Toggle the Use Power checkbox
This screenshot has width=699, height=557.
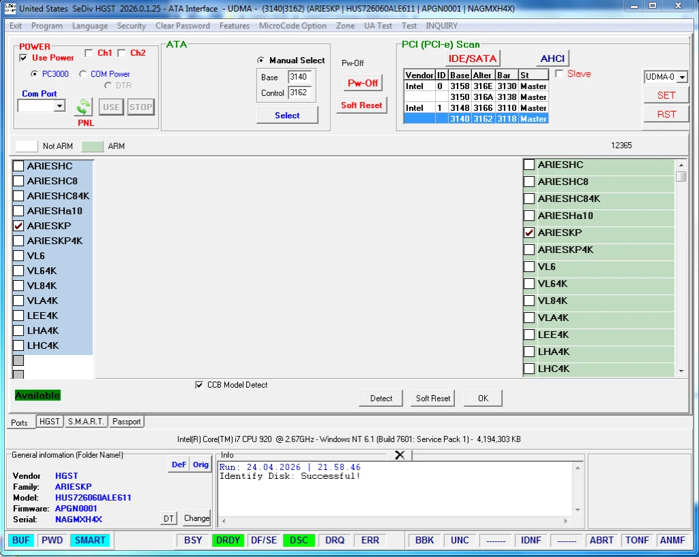pos(24,58)
